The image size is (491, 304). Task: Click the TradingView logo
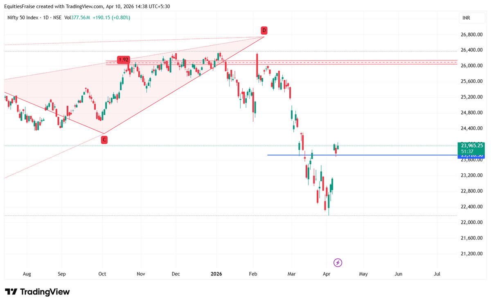(37, 292)
